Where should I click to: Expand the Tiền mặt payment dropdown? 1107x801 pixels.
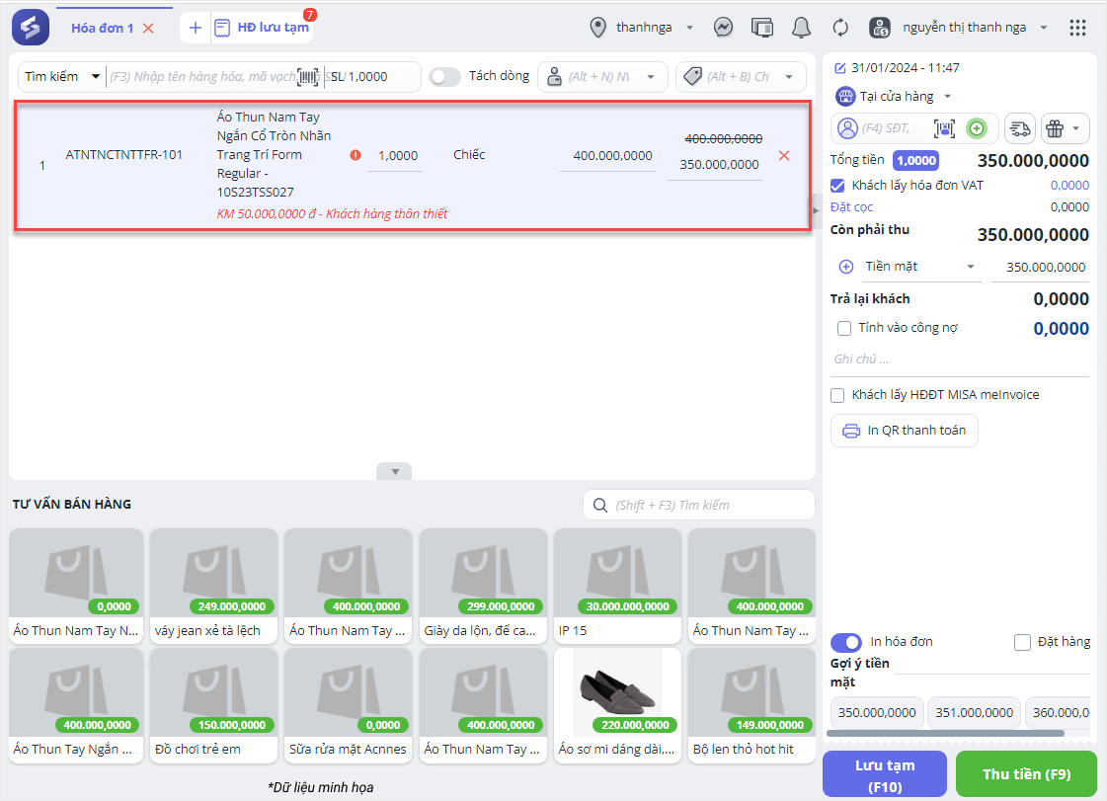point(970,267)
